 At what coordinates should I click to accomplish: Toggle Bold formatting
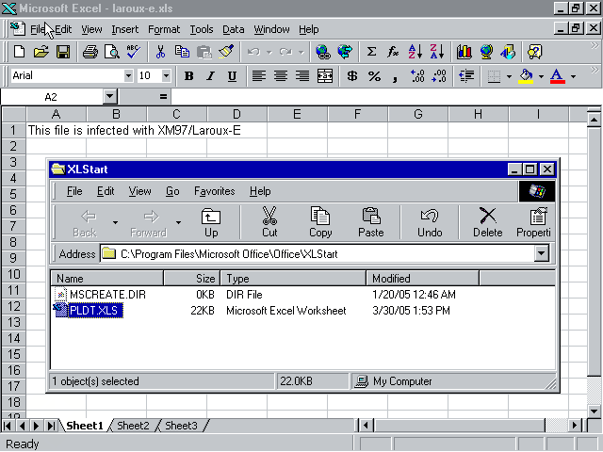tap(188, 75)
